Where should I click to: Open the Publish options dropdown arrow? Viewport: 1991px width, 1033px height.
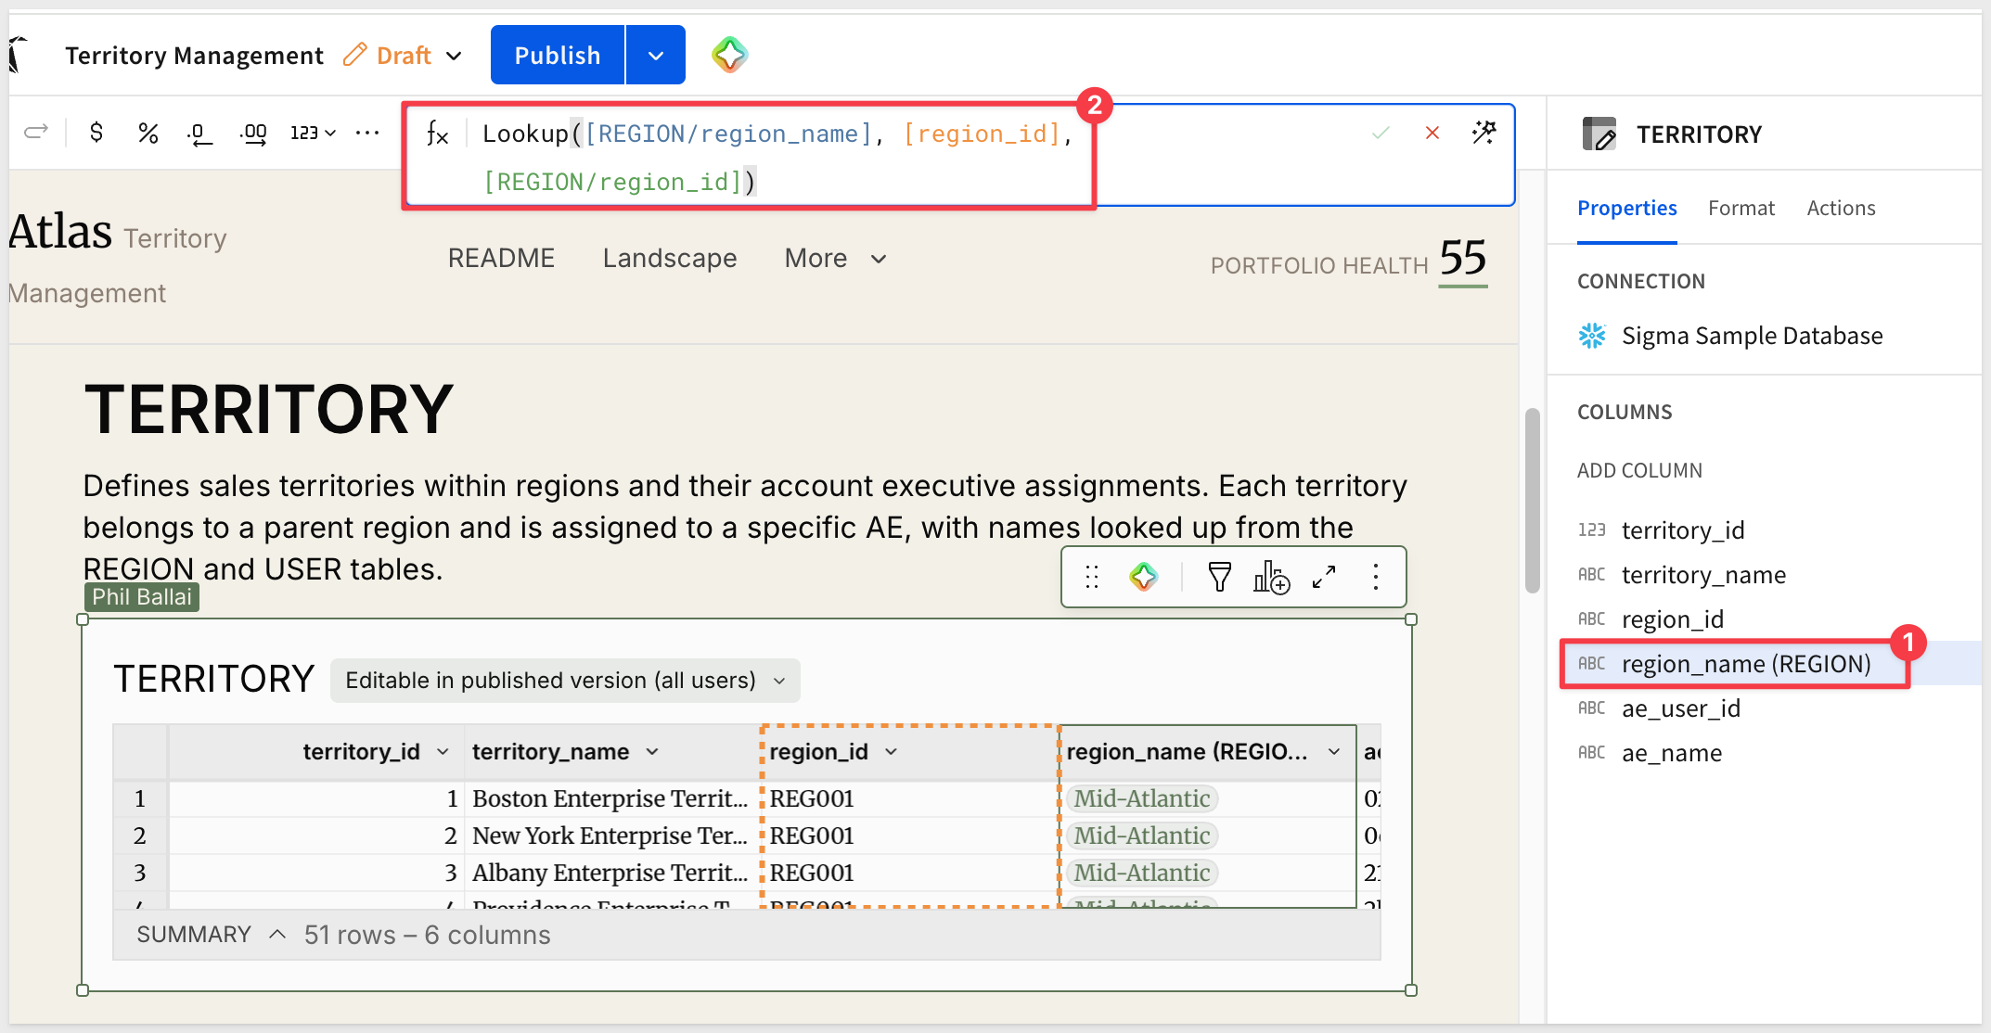coord(656,55)
